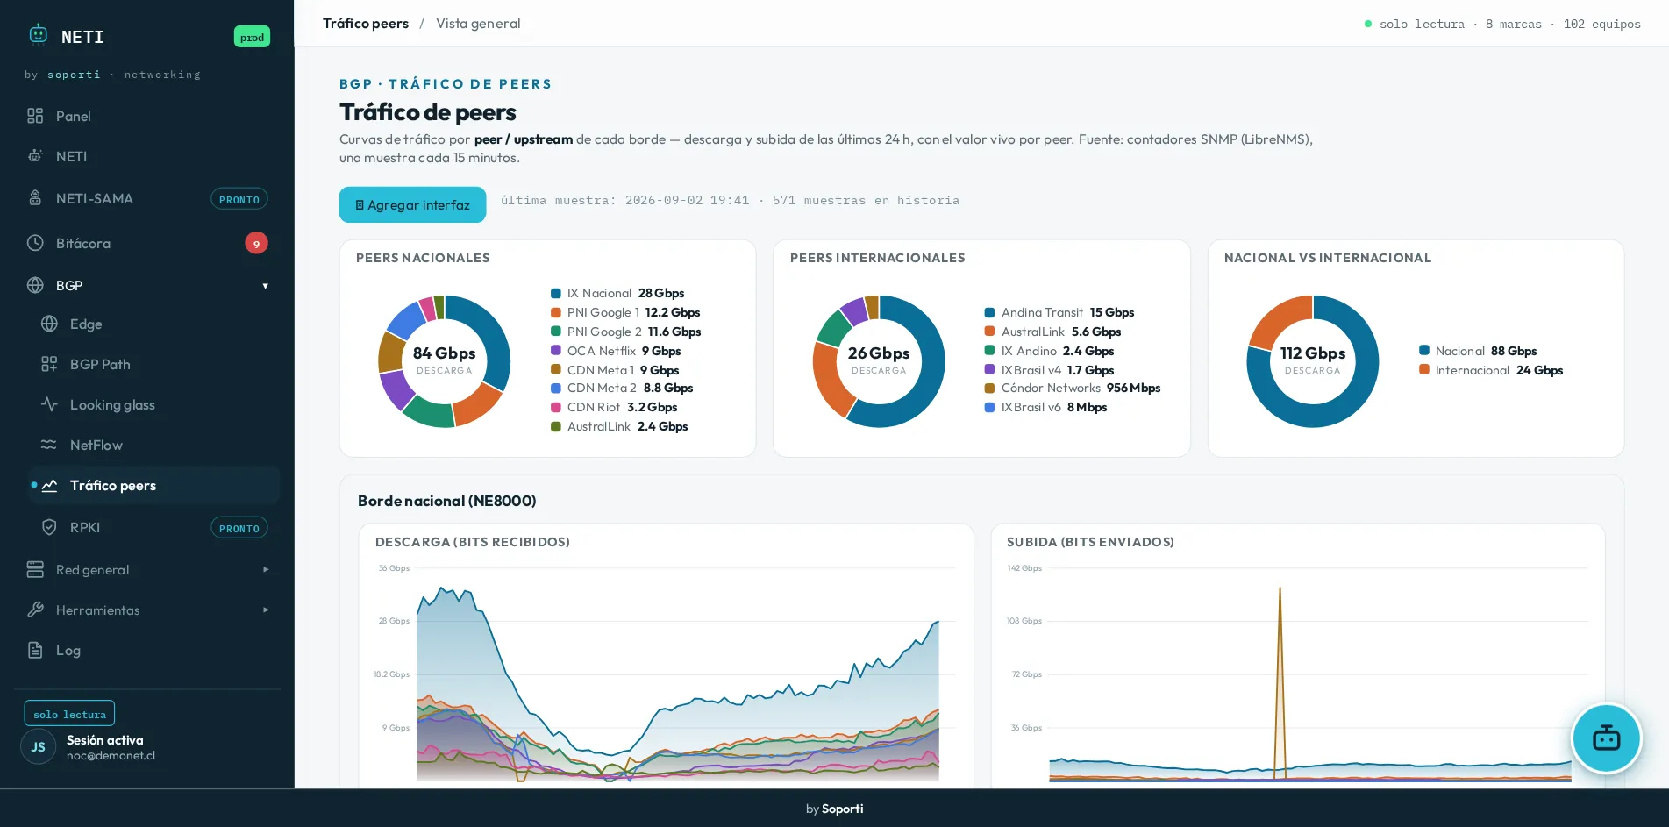The image size is (1669, 827).
Task: Click the PNI Google 1 legend swatch
Action: tap(556, 313)
